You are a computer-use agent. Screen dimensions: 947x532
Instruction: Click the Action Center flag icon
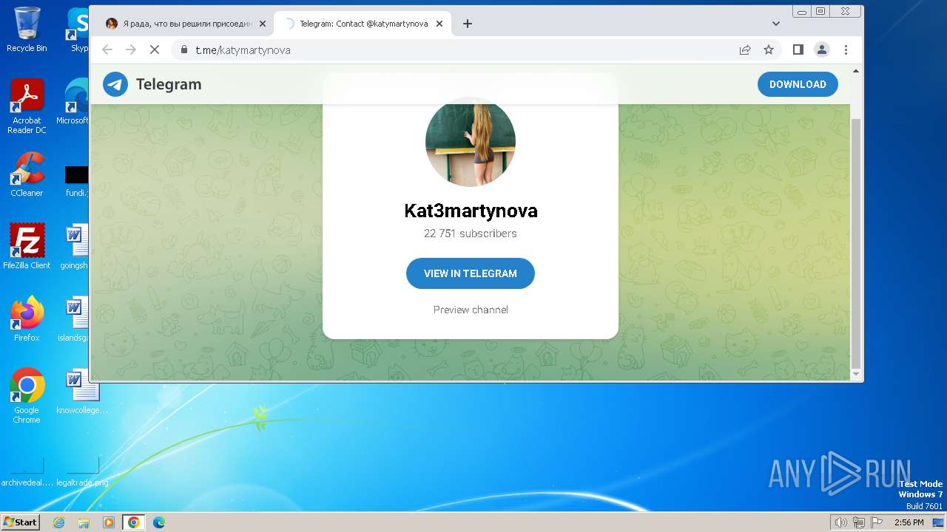tap(877, 522)
